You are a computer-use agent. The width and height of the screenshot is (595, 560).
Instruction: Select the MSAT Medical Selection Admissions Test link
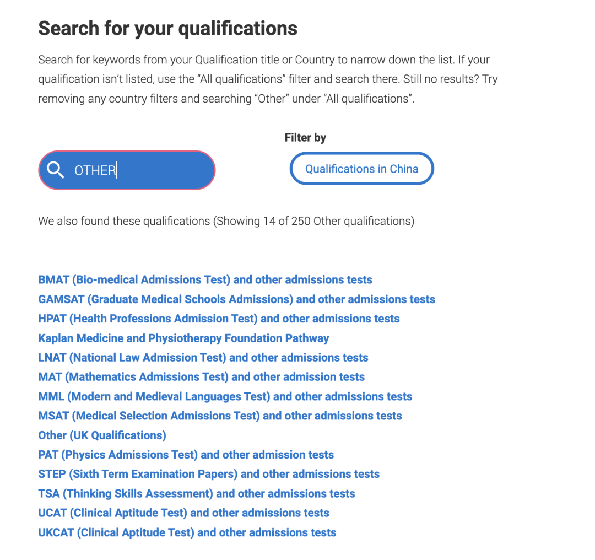[x=220, y=416]
